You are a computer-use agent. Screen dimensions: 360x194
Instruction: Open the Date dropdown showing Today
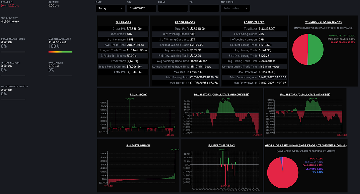[110, 8]
